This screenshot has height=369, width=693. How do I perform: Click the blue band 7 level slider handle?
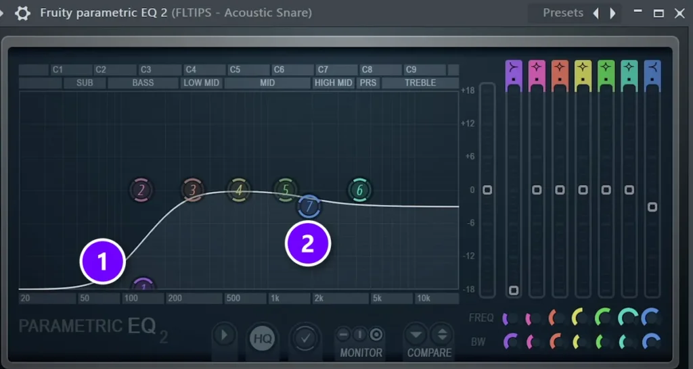pos(652,207)
